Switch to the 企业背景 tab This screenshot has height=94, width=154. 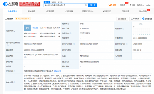tap(12, 11)
